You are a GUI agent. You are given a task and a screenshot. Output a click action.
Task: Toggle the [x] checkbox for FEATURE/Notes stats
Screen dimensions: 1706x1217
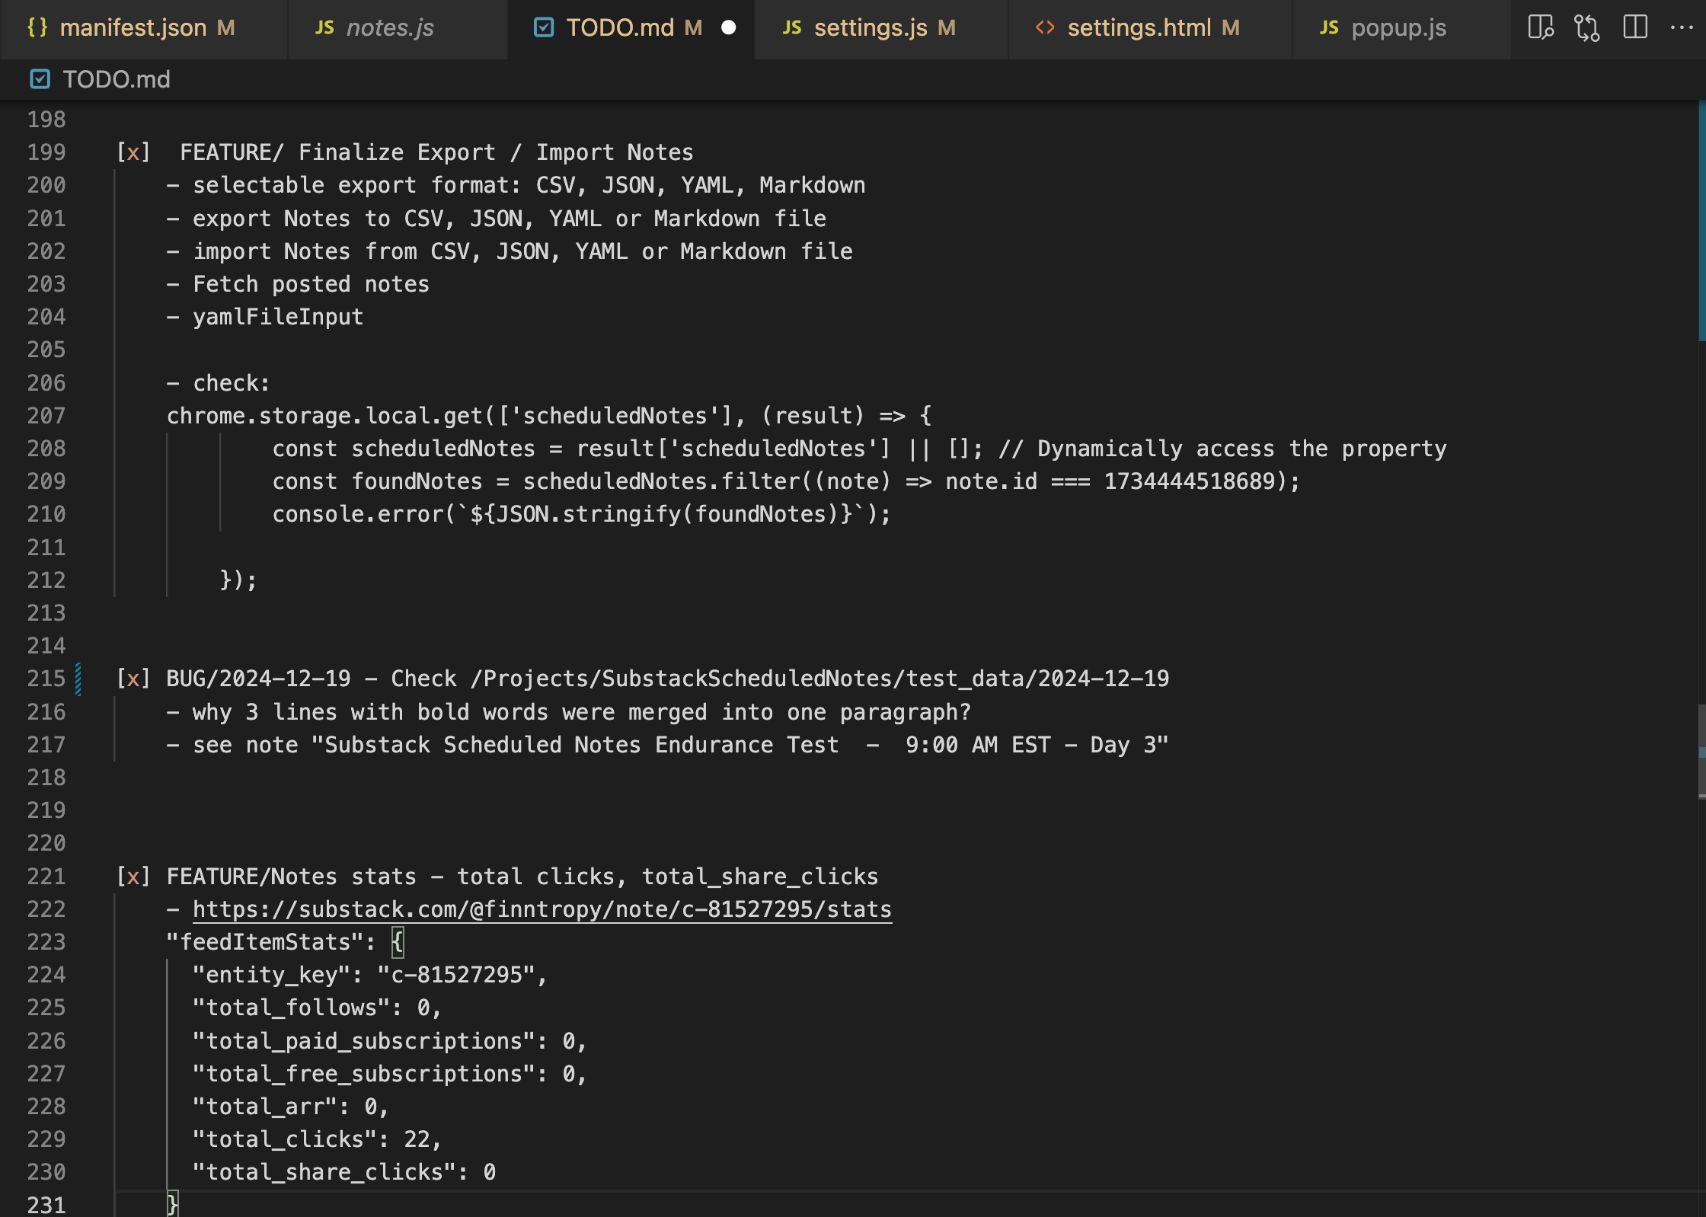pos(133,877)
